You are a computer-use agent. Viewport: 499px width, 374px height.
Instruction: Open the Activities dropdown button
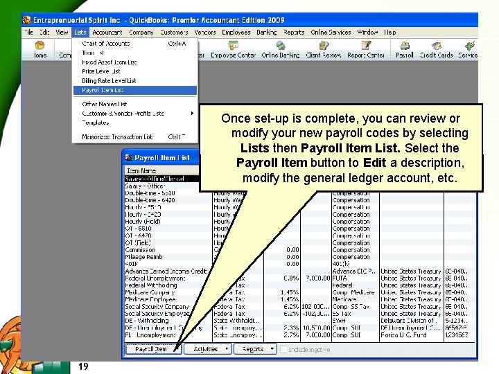(x=207, y=349)
